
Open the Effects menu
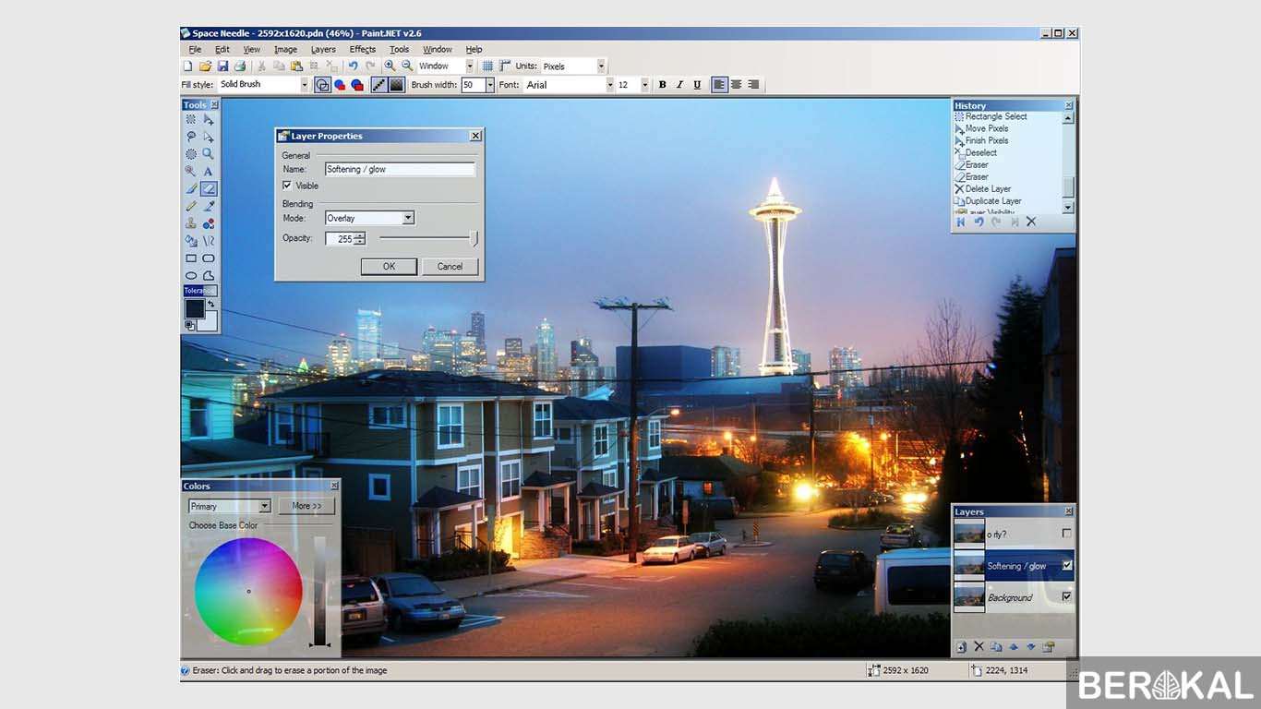(x=363, y=49)
